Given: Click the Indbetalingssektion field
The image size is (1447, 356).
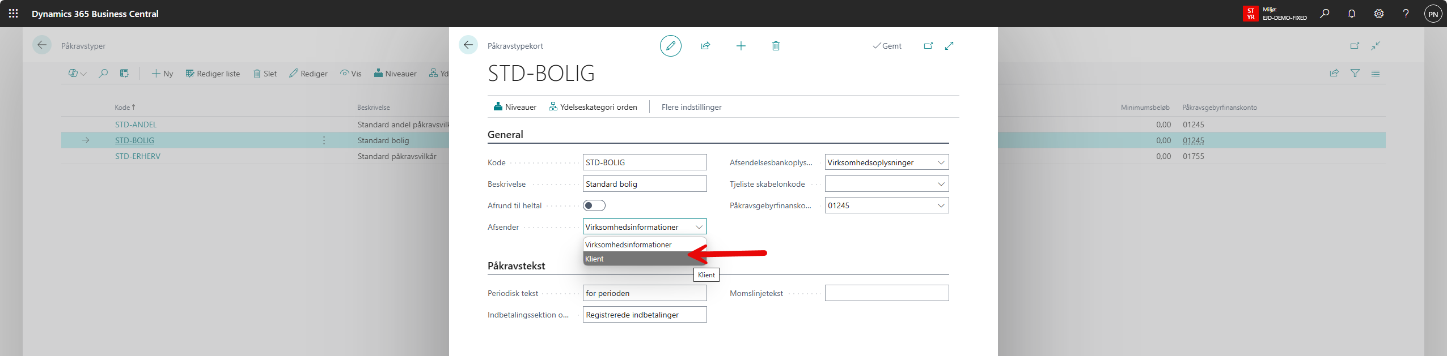Looking at the screenshot, I should (x=645, y=315).
